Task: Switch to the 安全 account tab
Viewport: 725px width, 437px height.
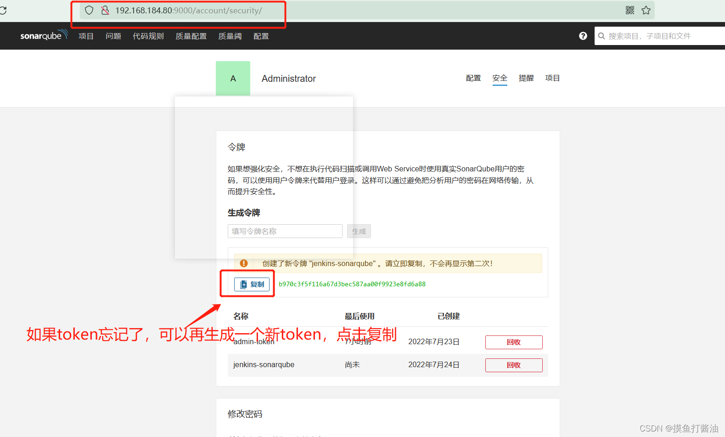Action: (500, 78)
